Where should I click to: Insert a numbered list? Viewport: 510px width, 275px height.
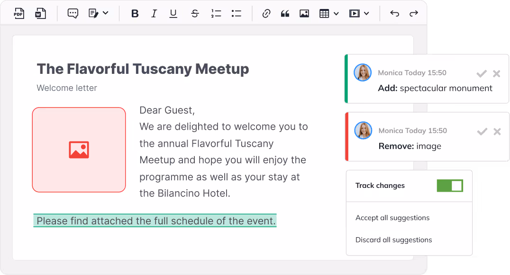pos(216,13)
